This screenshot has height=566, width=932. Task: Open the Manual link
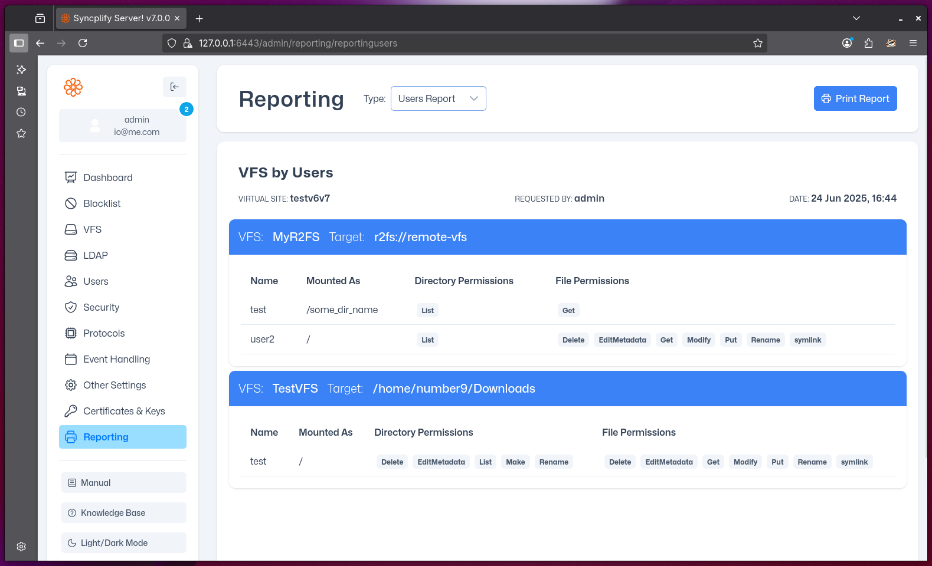pos(124,483)
